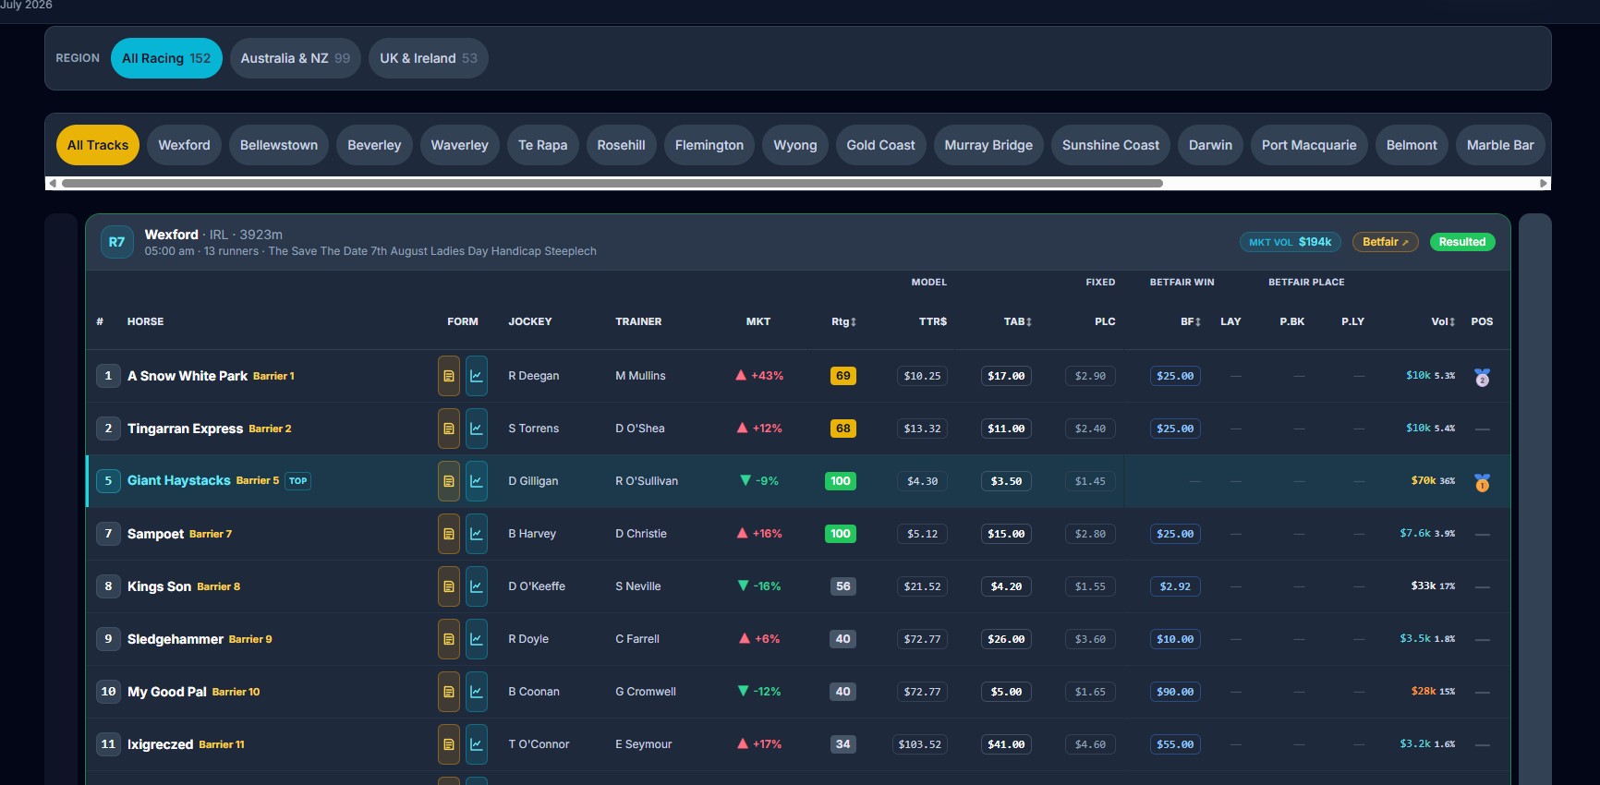1600x785 pixels.
Task: Click the horizontal track tabs scrollbar
Action: pos(612,183)
